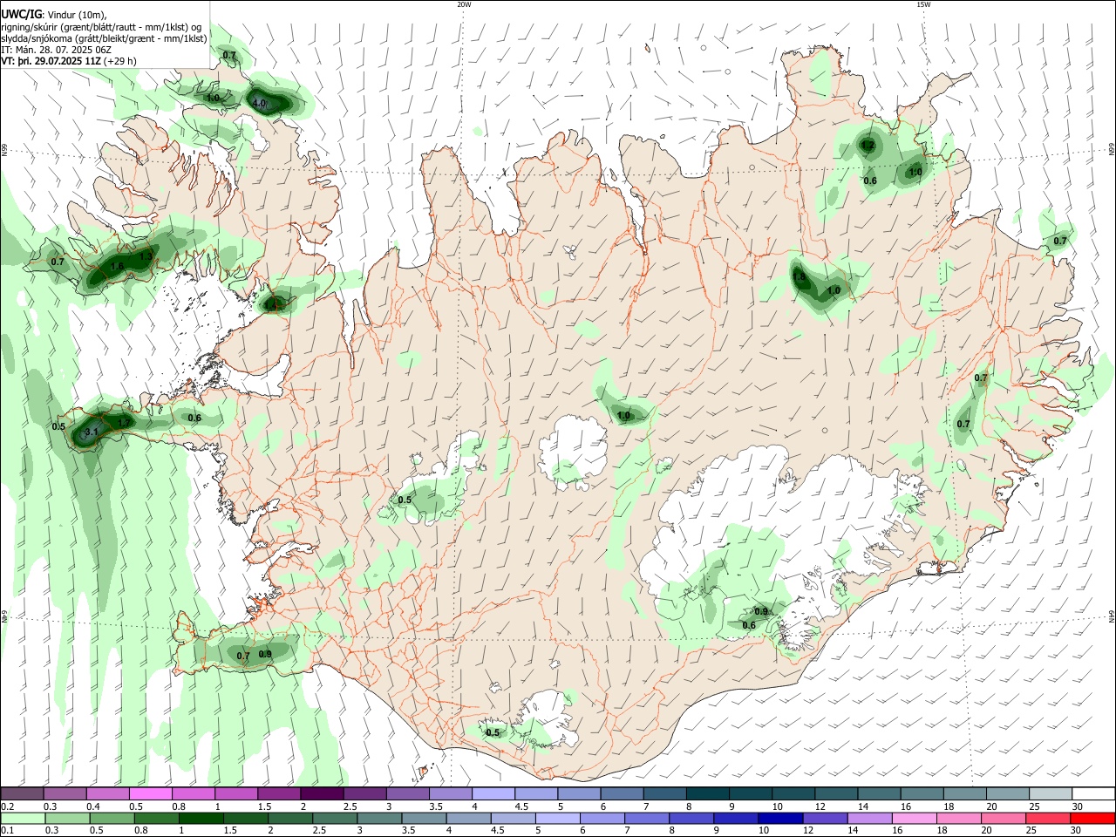Select the dark teal 8–9 legend swatch
The height and width of the screenshot is (837, 1116).
[707, 794]
